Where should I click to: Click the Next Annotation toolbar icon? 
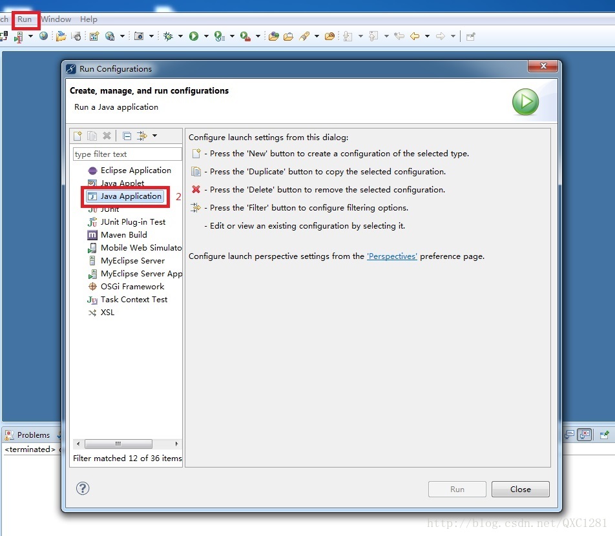pyautogui.click(x=348, y=36)
